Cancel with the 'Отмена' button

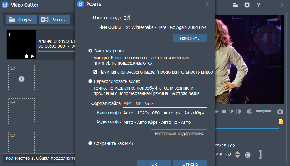pyautogui.click(x=190, y=163)
